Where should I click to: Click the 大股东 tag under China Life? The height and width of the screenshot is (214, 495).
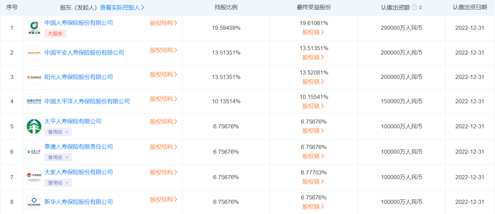pos(55,33)
